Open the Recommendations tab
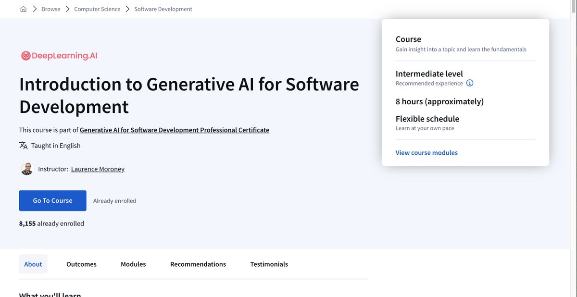The height and width of the screenshot is (297, 577). click(x=198, y=264)
